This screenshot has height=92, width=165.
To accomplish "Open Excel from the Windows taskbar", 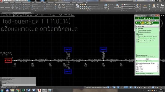I will coord(23,90).
